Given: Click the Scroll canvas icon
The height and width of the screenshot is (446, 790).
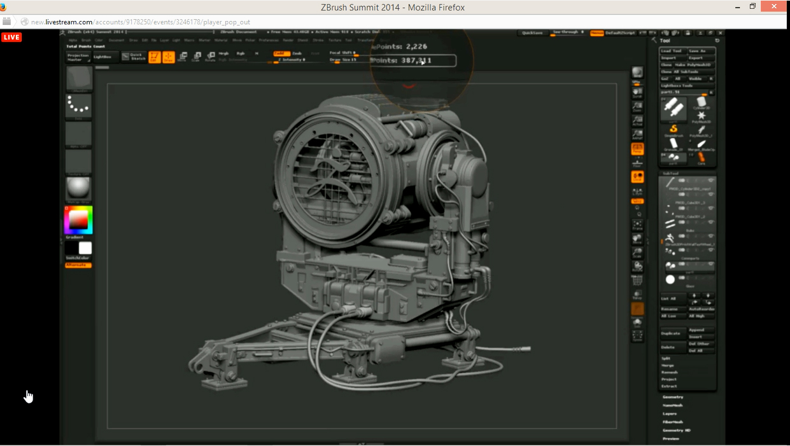Looking at the screenshot, I should click(x=637, y=93).
